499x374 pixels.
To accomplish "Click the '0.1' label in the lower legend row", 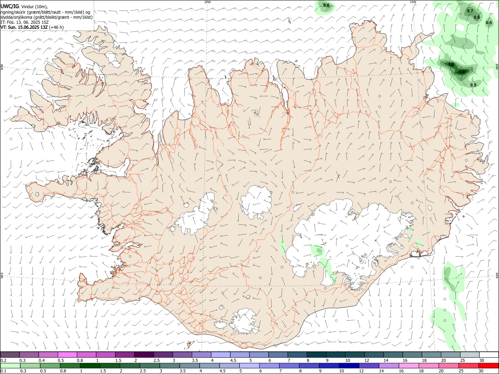I will [3, 371].
